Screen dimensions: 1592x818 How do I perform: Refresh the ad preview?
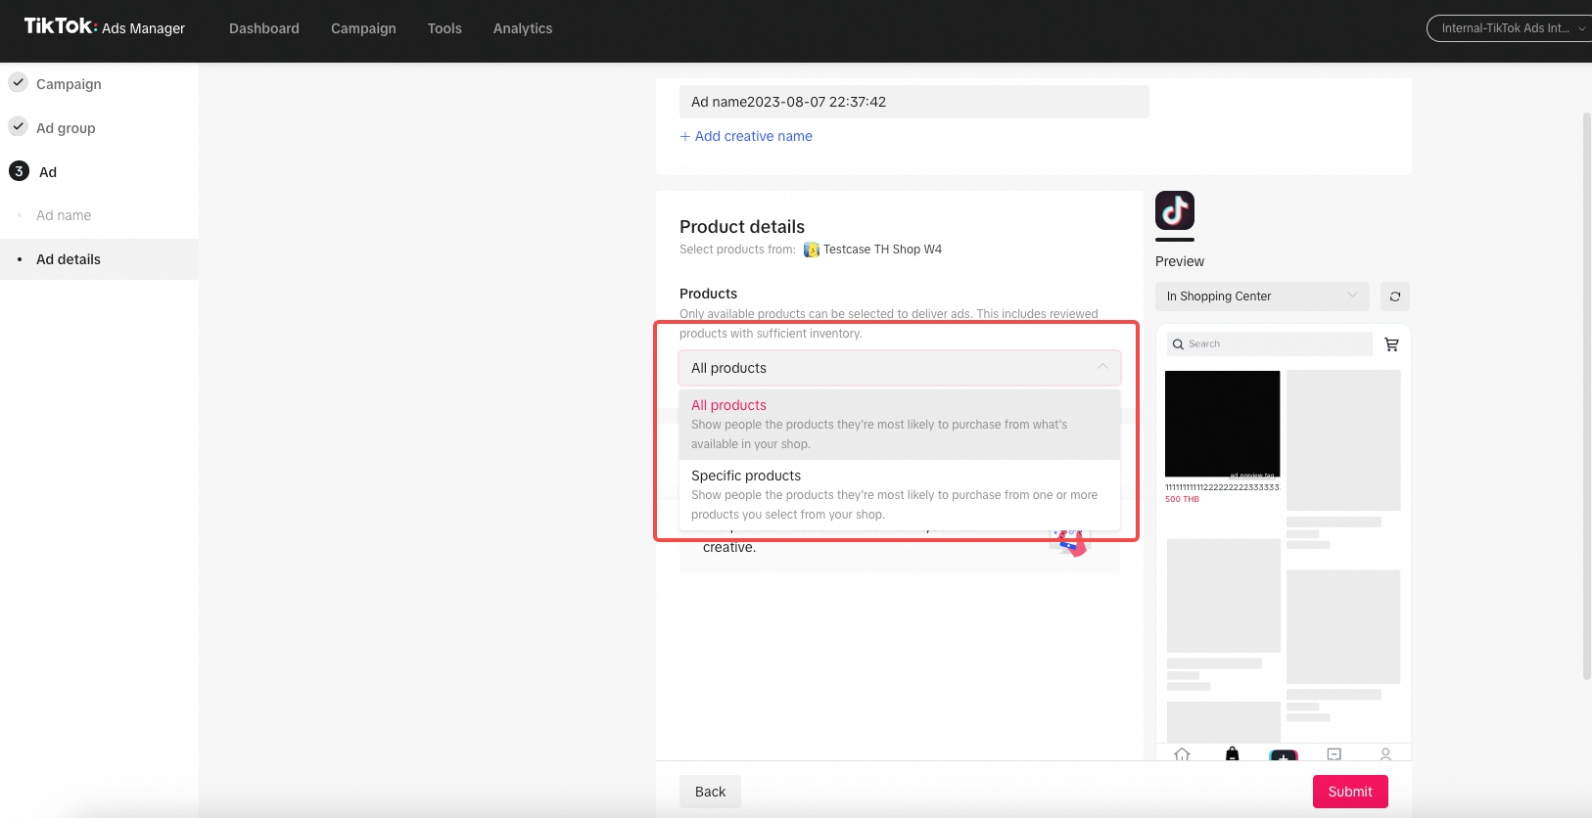[x=1394, y=296]
